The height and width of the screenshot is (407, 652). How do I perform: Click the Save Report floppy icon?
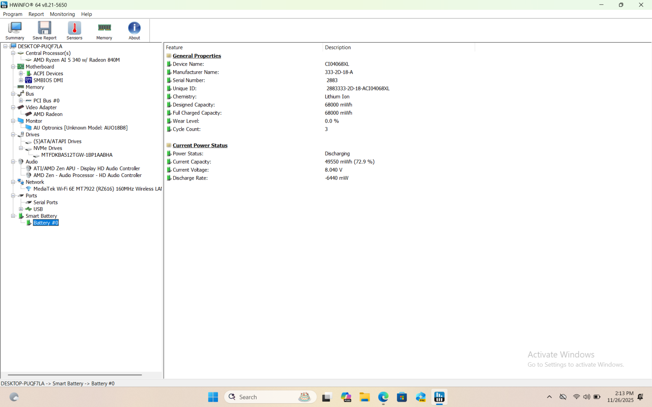[x=44, y=31]
